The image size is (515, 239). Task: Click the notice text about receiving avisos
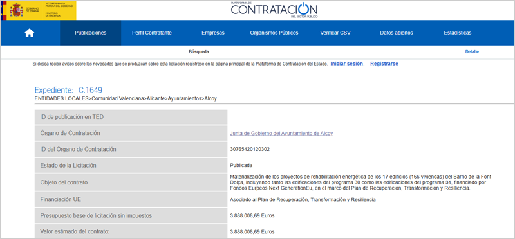(180, 64)
